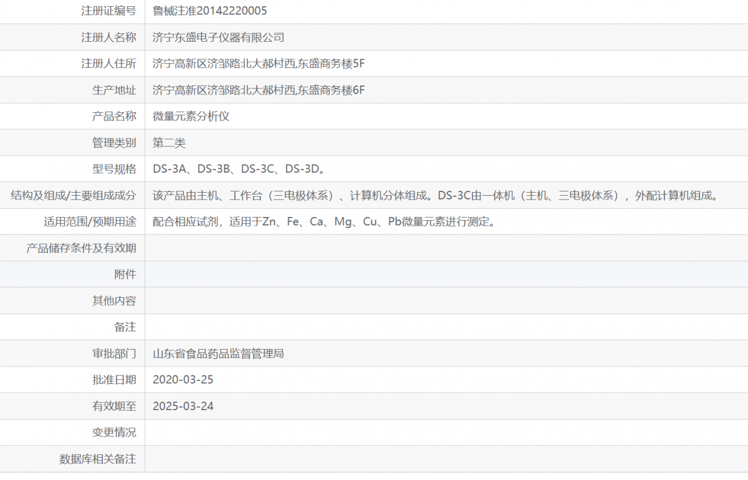Select company name 济宁东盛电子仪器有限公司
This screenshot has height=480, width=748.
(219, 37)
